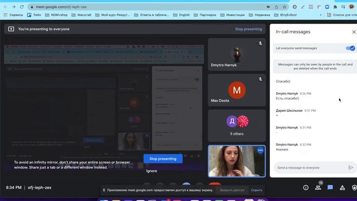Open the Trello bookmark
This screenshot has width=357, height=201.
34,15
